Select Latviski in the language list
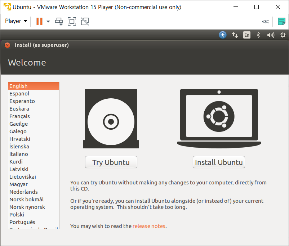 pyautogui.click(x=34, y=169)
